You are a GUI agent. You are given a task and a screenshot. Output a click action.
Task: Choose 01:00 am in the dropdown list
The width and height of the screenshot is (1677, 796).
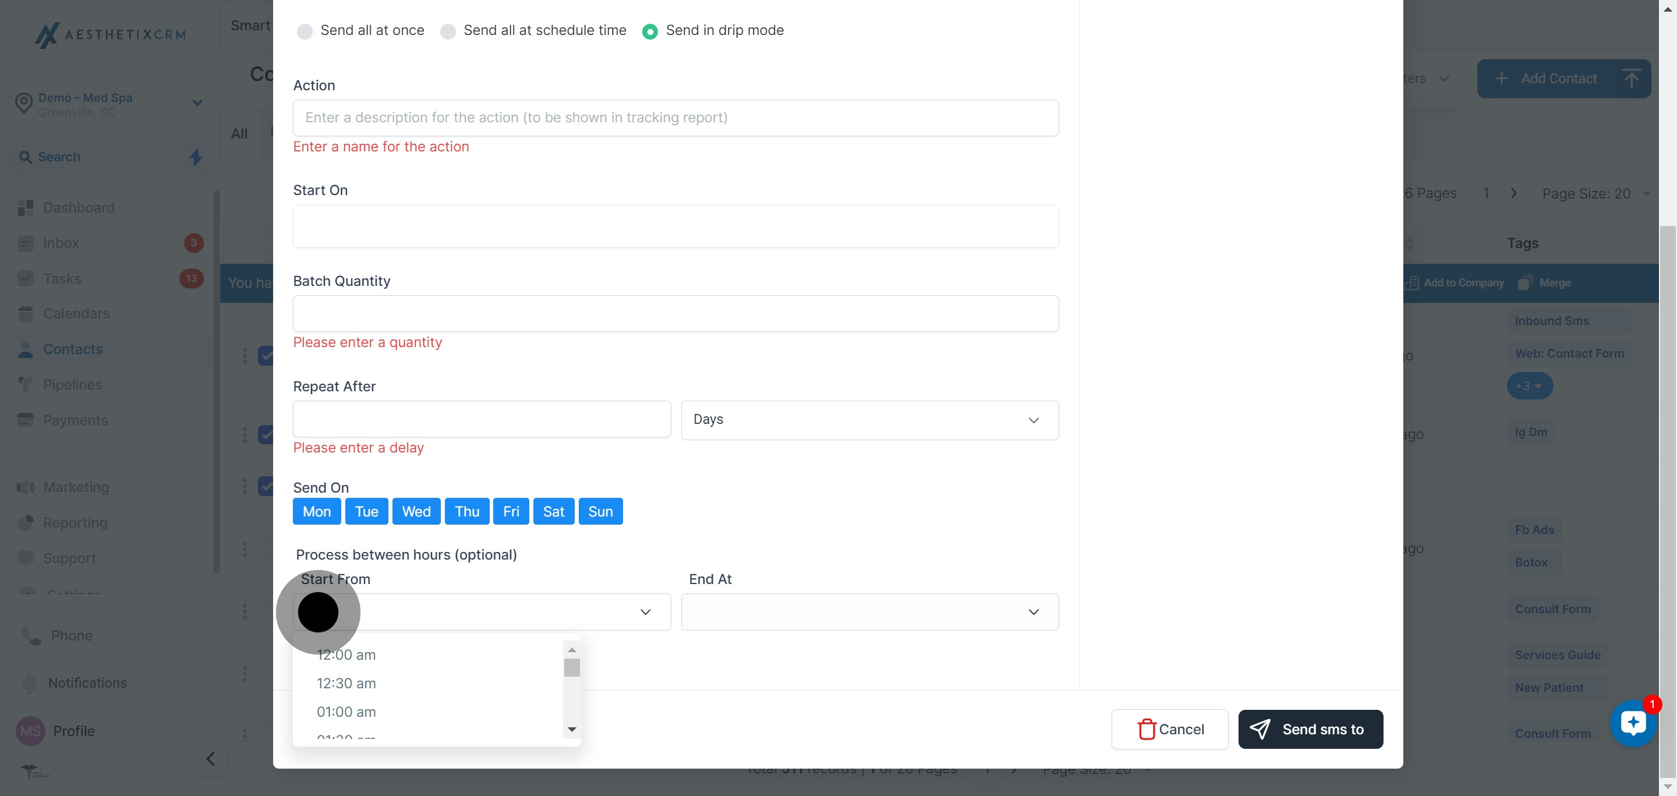(x=346, y=712)
